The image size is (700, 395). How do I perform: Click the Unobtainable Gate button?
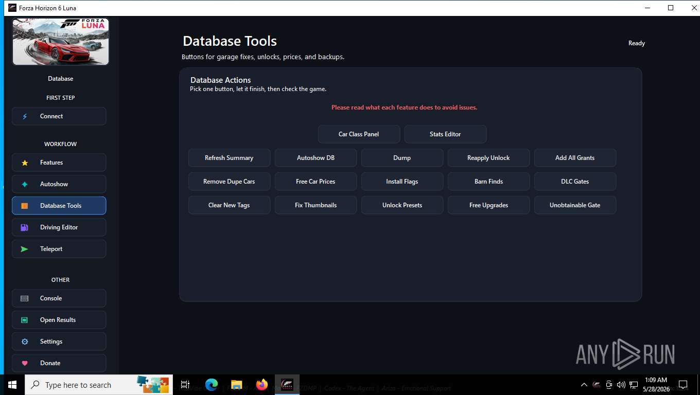click(x=575, y=205)
